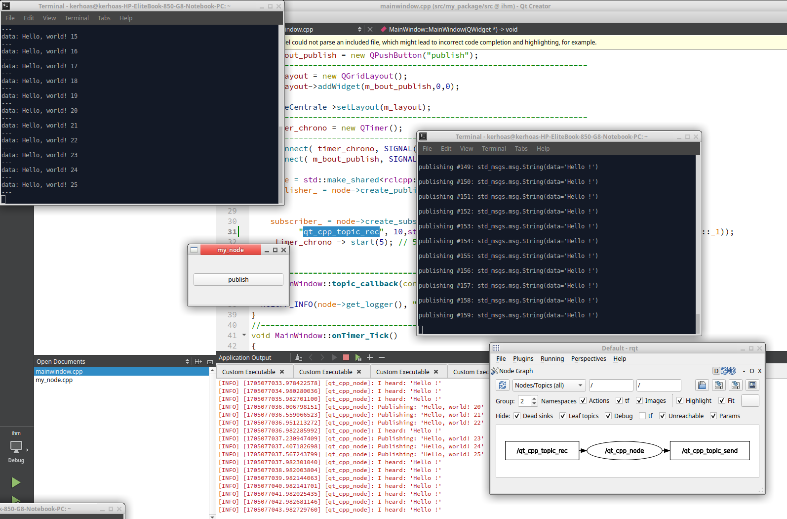787x519 pixels.
Task: Click the /qt_cpp_node ellipse in graph
Action: tap(625, 451)
